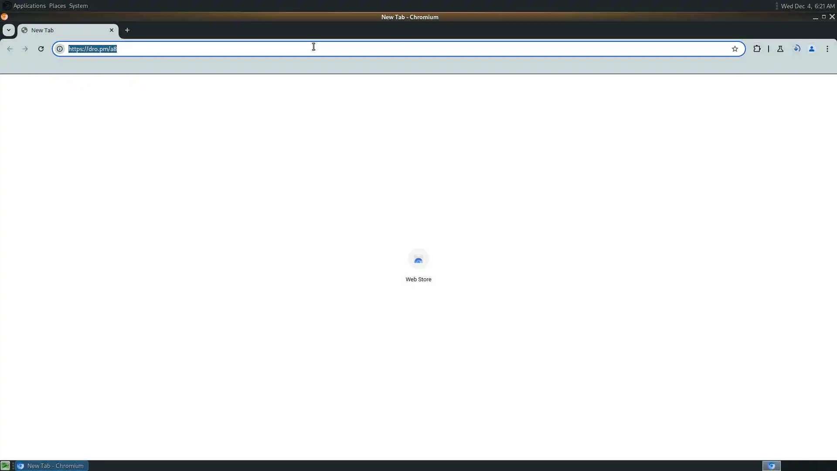Image resolution: width=837 pixels, height=471 pixels.
Task: Open the Chromium three-dot menu
Action: [827, 49]
